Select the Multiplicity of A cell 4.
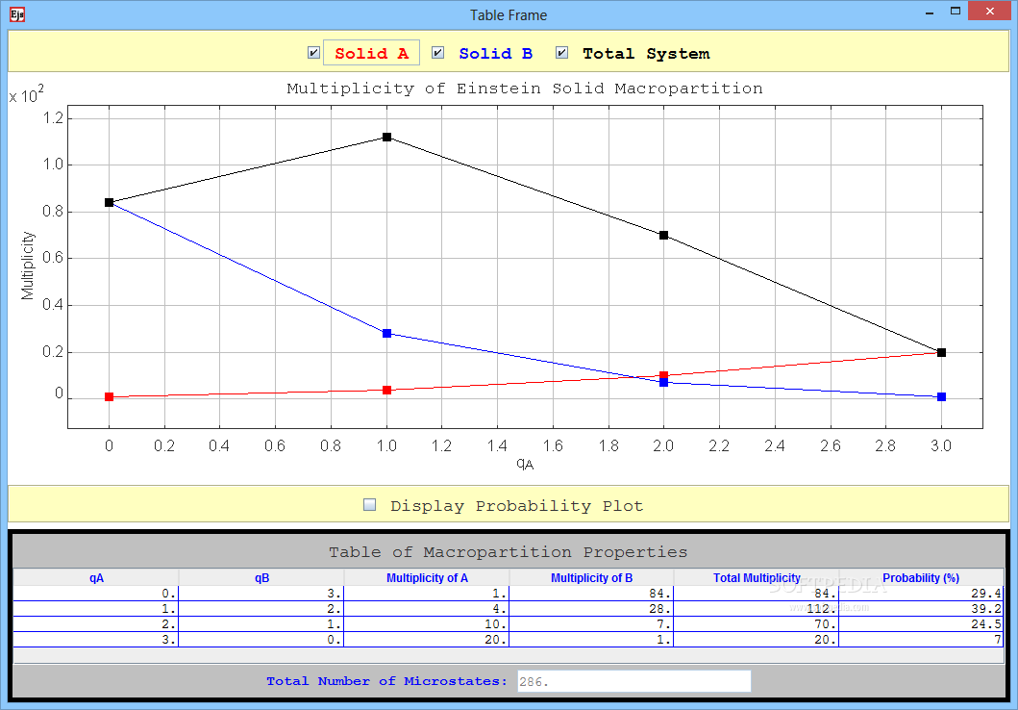Image resolution: width=1018 pixels, height=710 pixels. coord(426,609)
